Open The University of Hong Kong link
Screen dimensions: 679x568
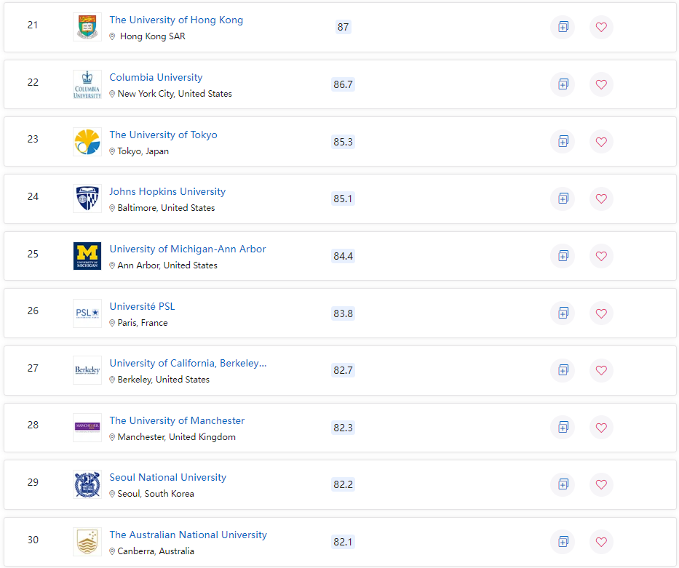tap(176, 20)
